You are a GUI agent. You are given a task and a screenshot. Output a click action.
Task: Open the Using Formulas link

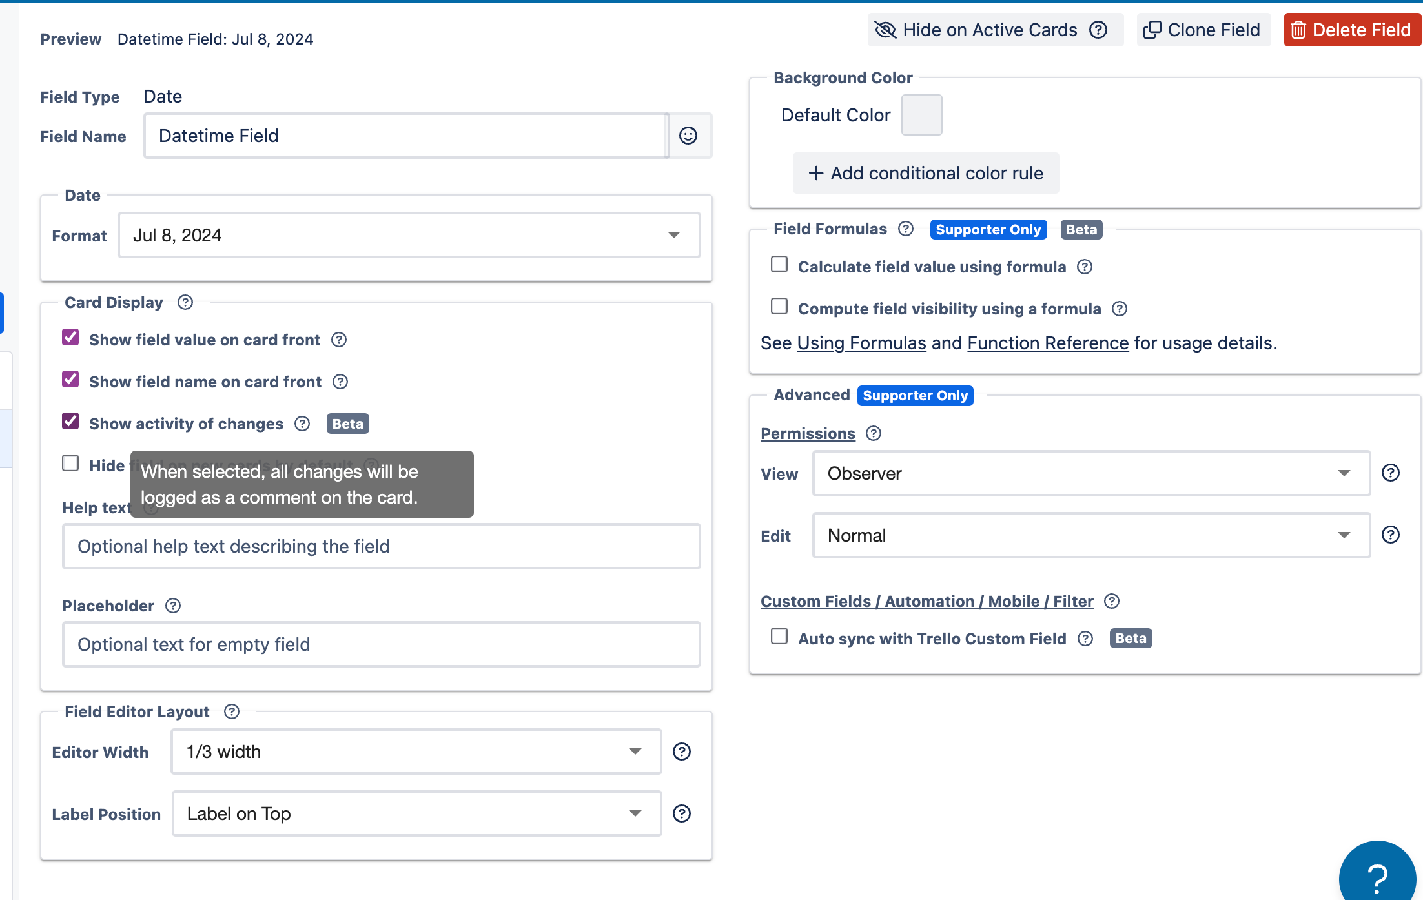[x=861, y=343]
